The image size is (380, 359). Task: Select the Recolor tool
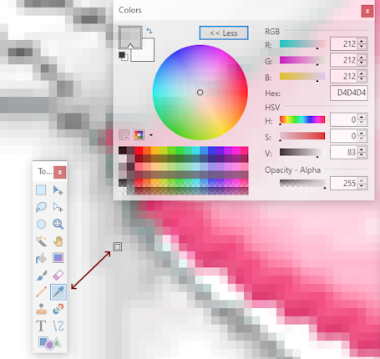[x=58, y=309]
